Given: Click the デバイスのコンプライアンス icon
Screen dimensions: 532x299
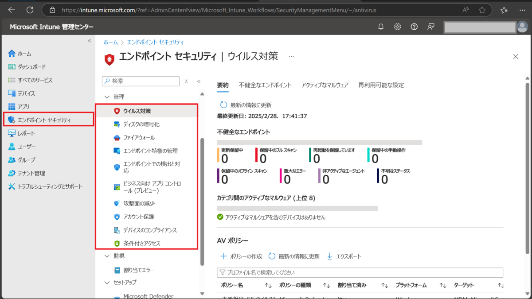Looking at the screenshot, I should 117,230.
